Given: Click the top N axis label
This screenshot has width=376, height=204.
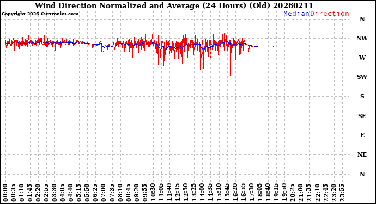Looking at the screenshot, I should click(362, 19).
